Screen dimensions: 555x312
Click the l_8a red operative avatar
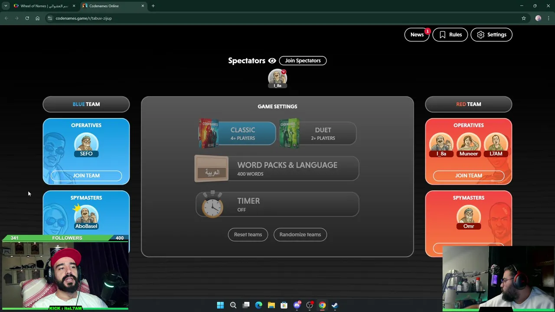click(x=441, y=145)
